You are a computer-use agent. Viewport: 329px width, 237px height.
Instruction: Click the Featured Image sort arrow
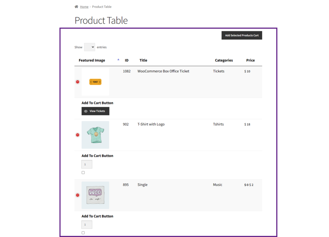coord(118,60)
